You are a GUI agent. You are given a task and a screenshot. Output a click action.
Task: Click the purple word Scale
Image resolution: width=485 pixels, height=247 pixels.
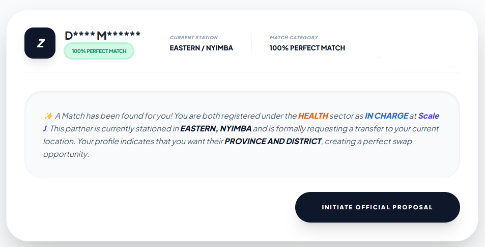[429, 116]
